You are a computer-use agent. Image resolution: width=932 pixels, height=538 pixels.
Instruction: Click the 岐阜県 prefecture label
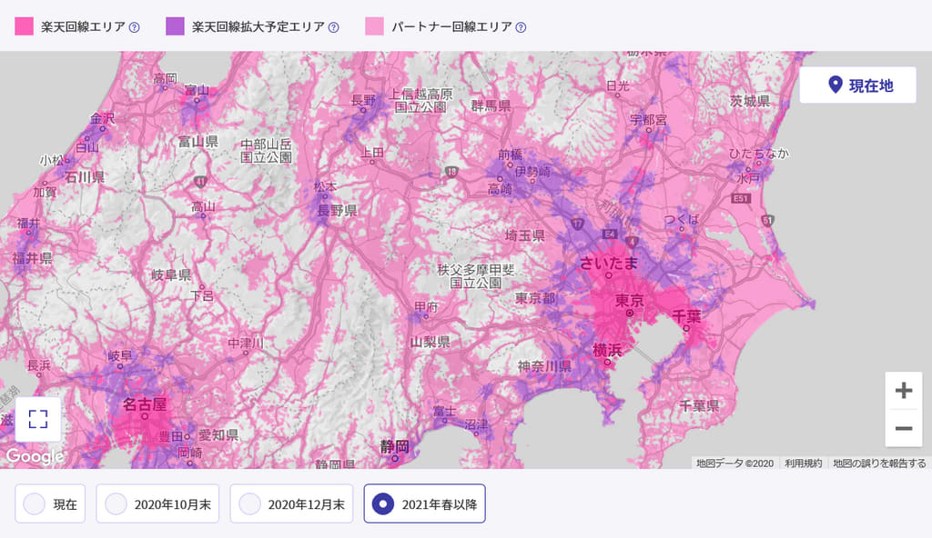coord(171,274)
